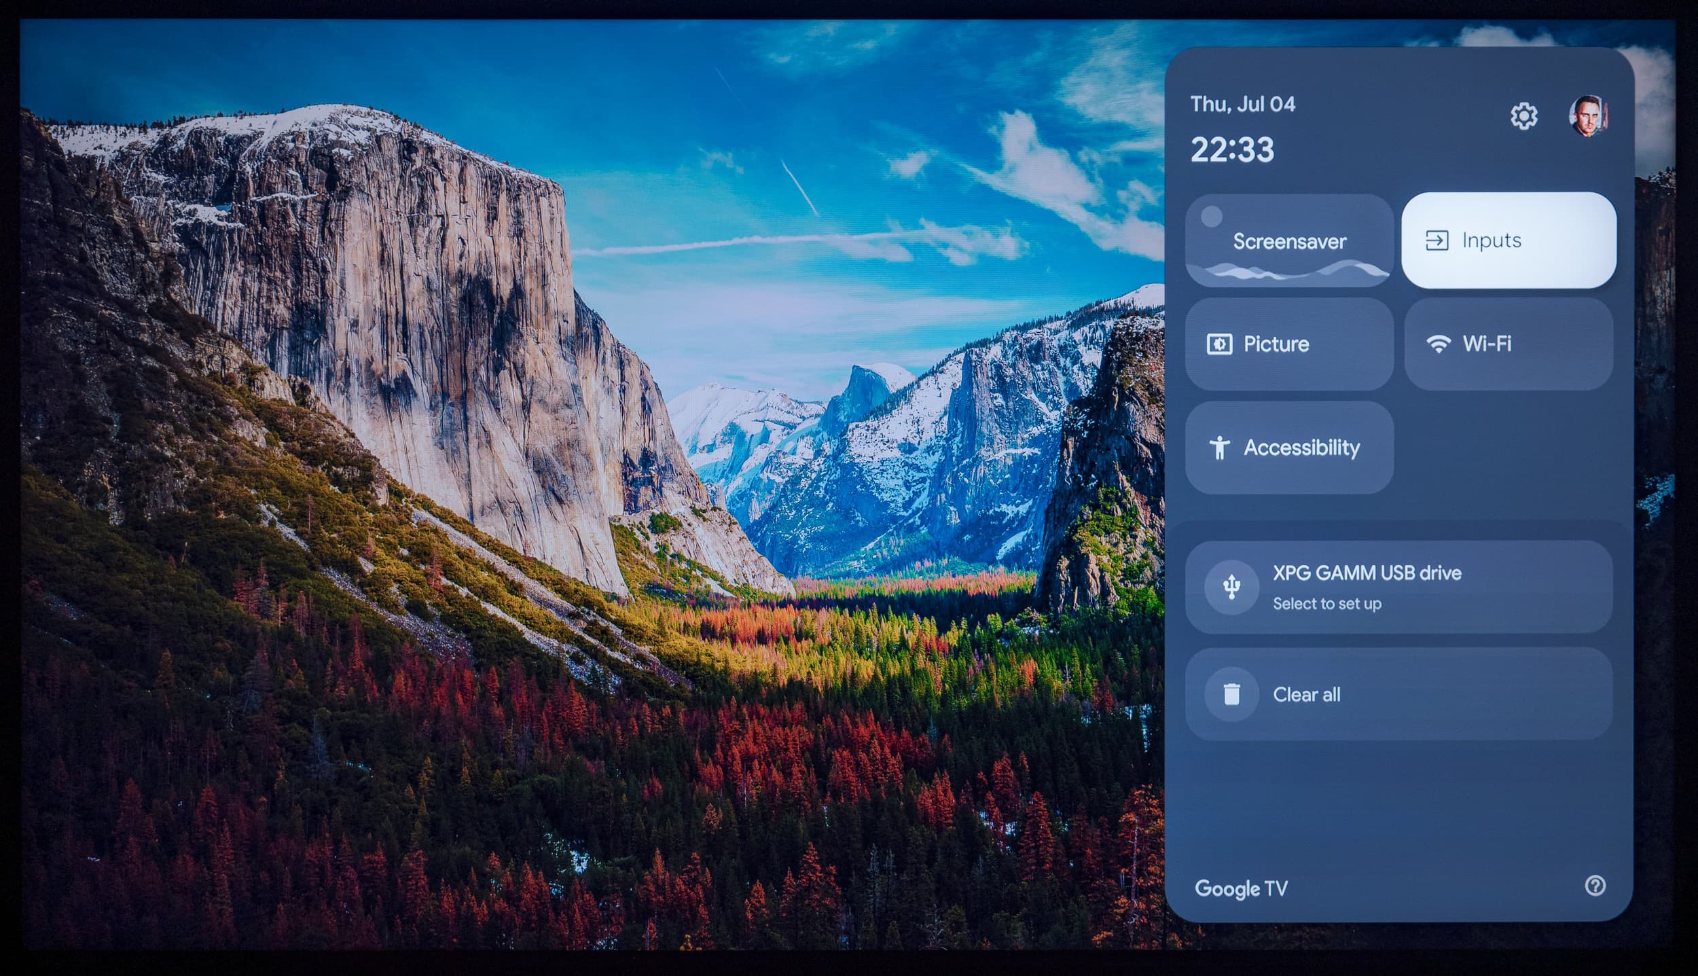Viewport: 1698px width, 976px height.
Task: Click the Inputs arrow icon
Action: click(1437, 240)
